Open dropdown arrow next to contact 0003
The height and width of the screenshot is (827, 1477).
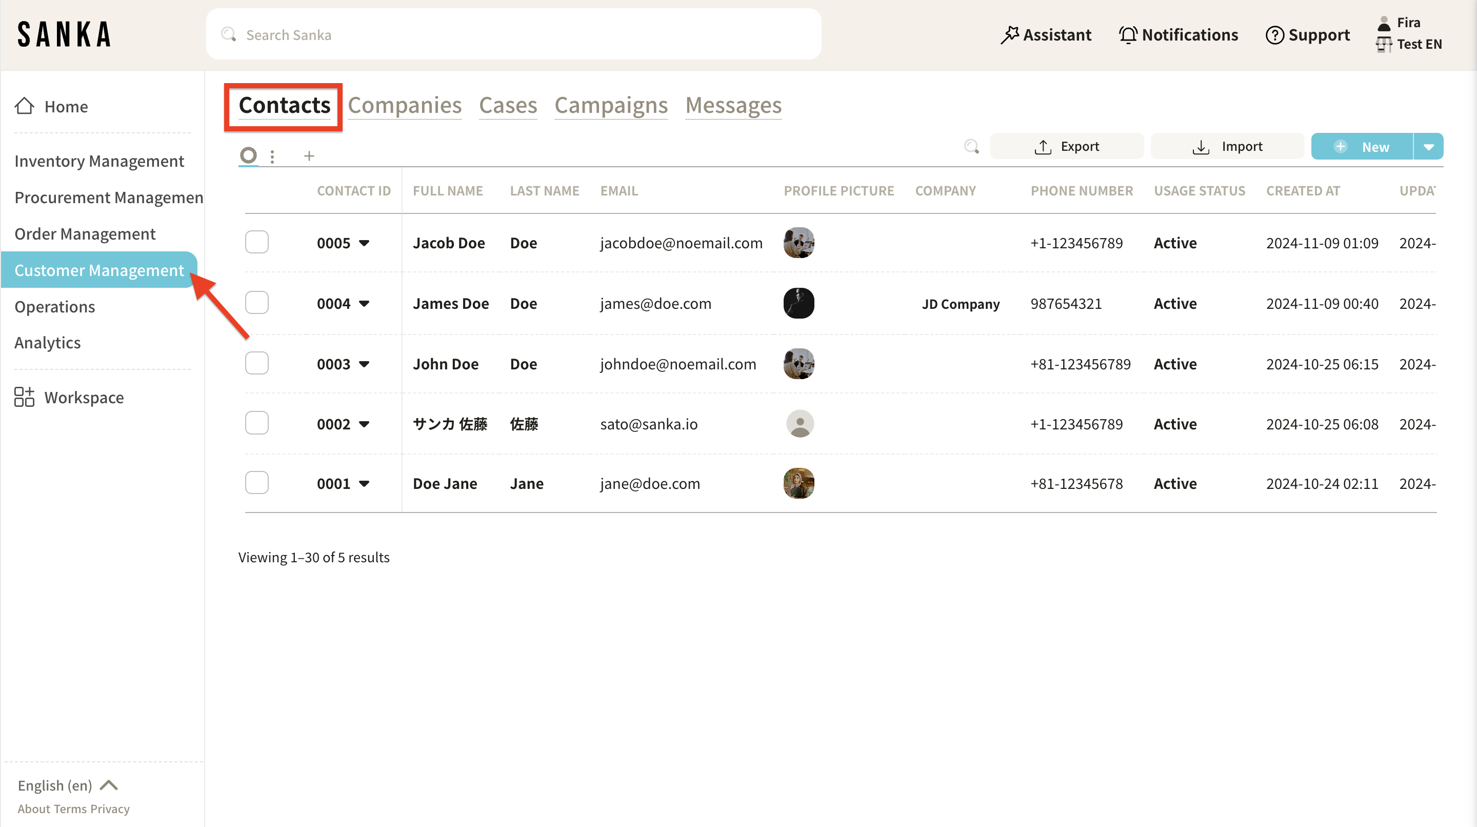pyautogui.click(x=364, y=364)
